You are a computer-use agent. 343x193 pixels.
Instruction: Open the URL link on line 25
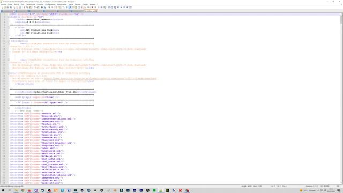100,79
